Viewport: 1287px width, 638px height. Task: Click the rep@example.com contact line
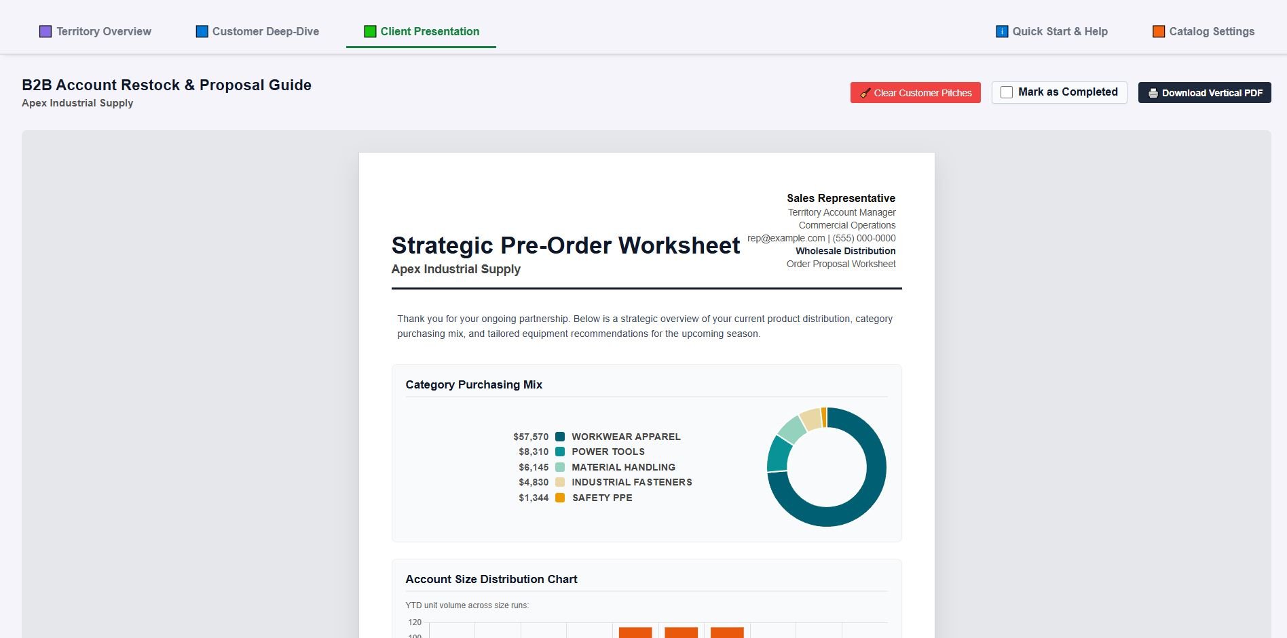(x=821, y=238)
